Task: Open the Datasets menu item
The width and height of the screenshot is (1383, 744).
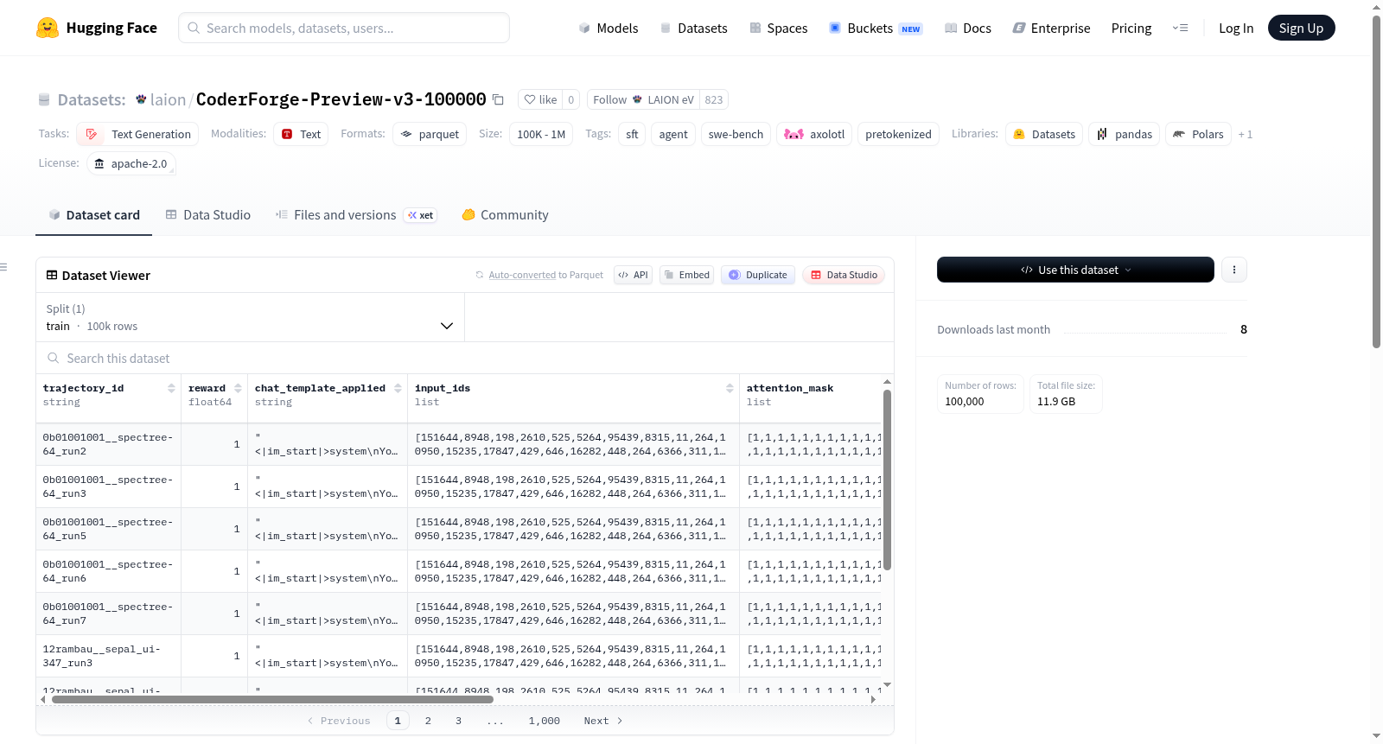Action: click(693, 28)
